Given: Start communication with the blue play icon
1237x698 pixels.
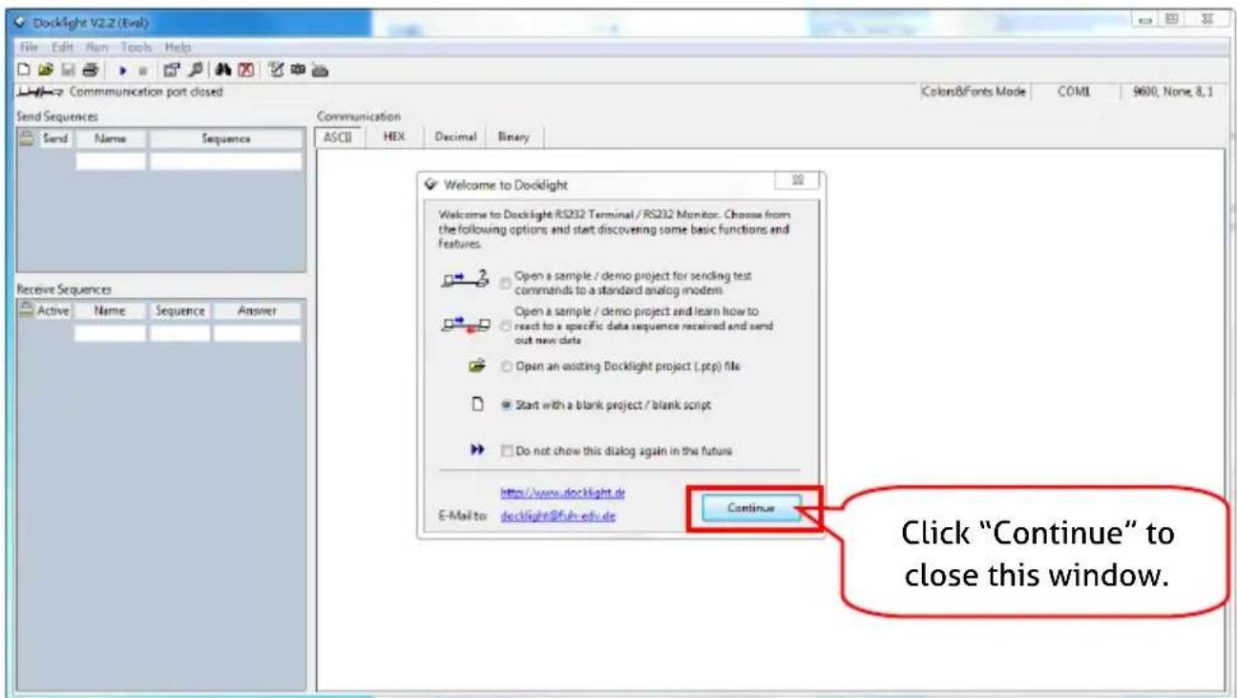Looking at the screenshot, I should 122,71.
